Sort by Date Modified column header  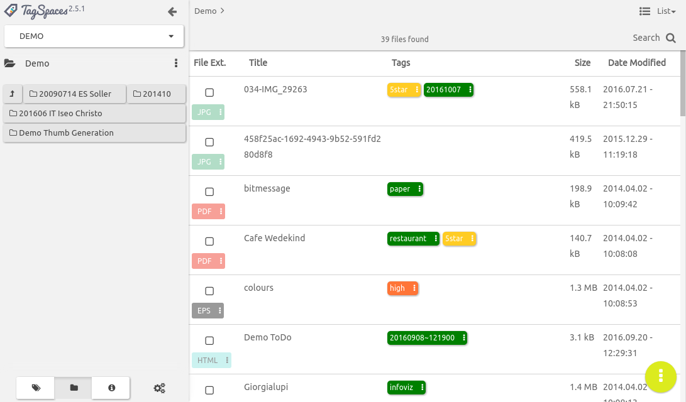point(636,63)
